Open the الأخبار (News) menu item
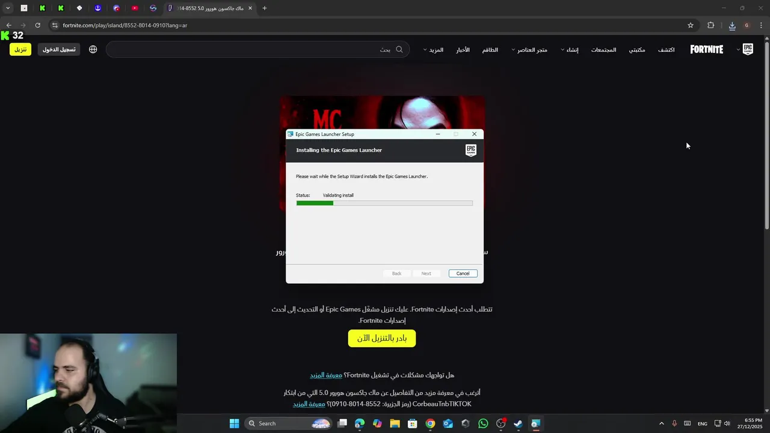Viewport: 770px width, 433px height. pyautogui.click(x=463, y=50)
